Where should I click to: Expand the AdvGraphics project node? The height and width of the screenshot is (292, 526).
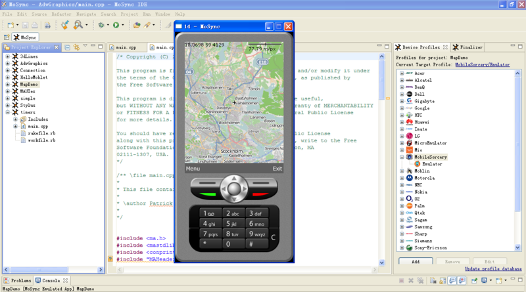(x=7, y=64)
